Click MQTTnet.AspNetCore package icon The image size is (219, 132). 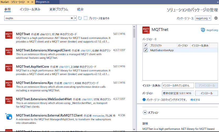(9, 68)
